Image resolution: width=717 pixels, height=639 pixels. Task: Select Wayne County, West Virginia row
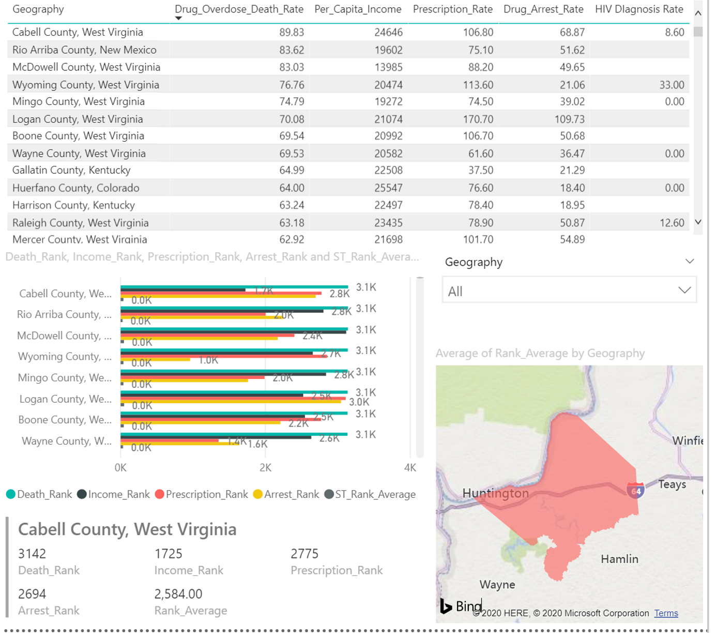pyautogui.click(x=348, y=154)
